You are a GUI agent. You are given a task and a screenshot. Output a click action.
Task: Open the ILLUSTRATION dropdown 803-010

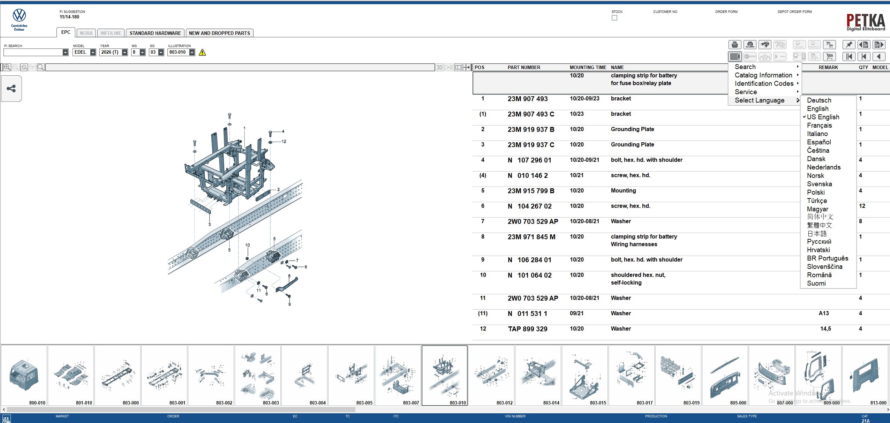192,52
